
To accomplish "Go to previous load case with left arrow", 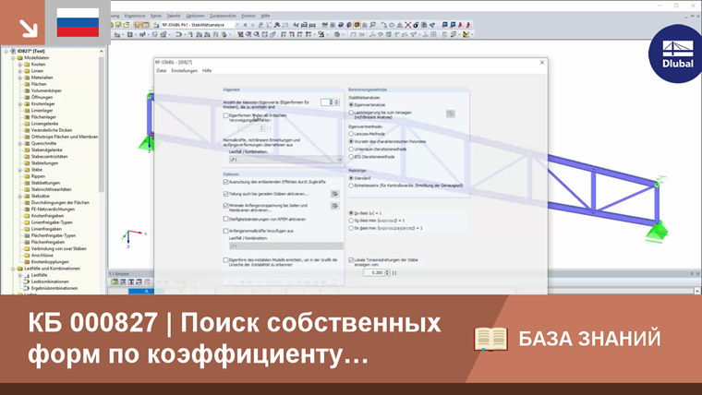I will pyautogui.click(x=245, y=25).
